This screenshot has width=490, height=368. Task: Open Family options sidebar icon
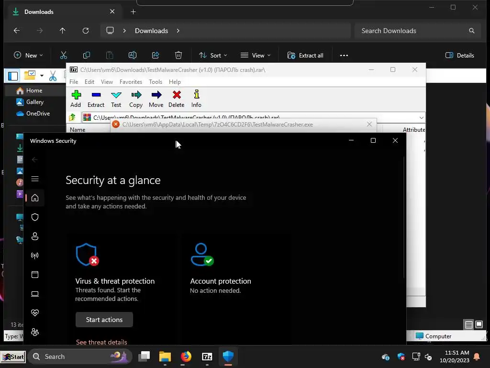pyautogui.click(x=35, y=332)
